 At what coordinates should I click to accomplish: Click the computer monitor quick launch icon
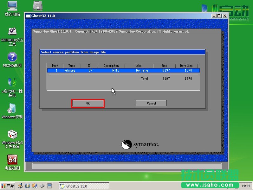49,186
